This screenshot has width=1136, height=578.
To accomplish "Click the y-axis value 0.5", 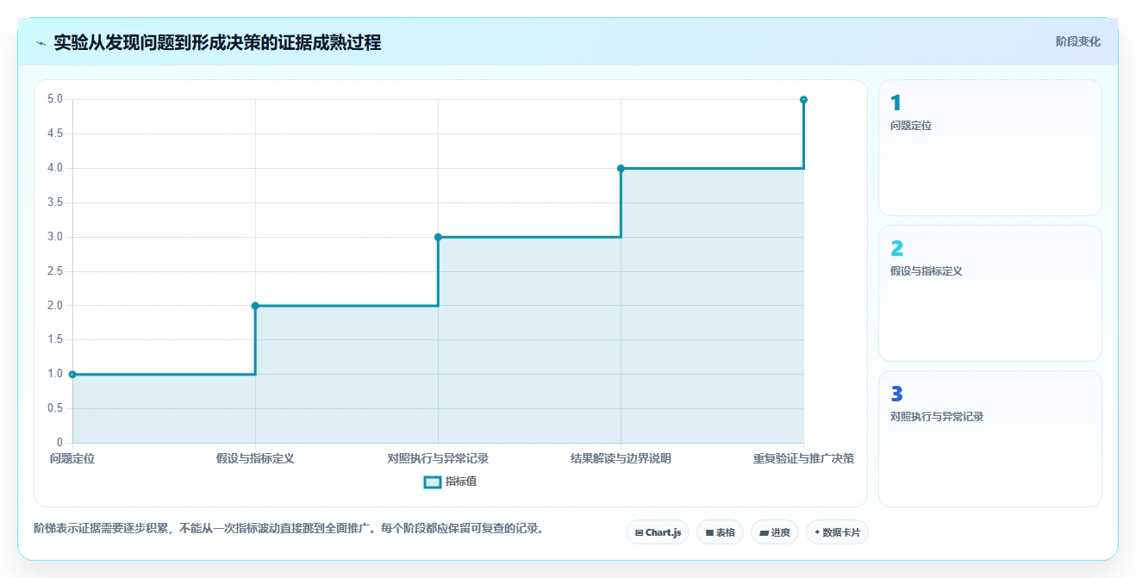I will pos(55,408).
